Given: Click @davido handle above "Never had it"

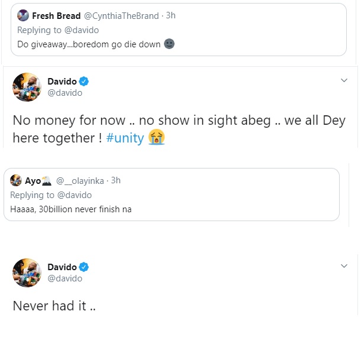Looking at the screenshot, I should pyautogui.click(x=64, y=278).
